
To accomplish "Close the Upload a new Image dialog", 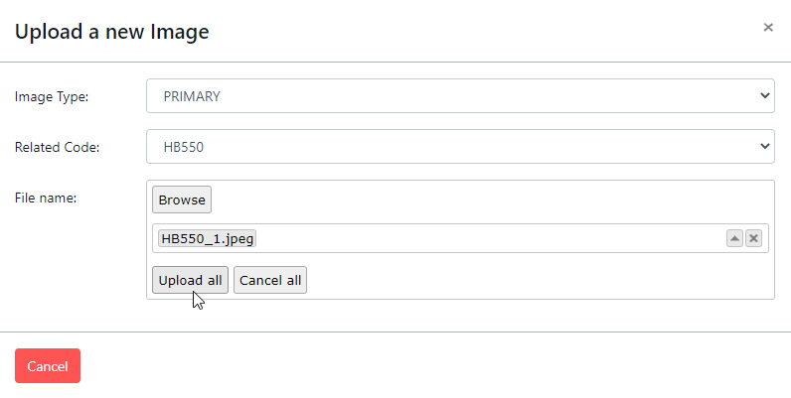I will pos(768,28).
